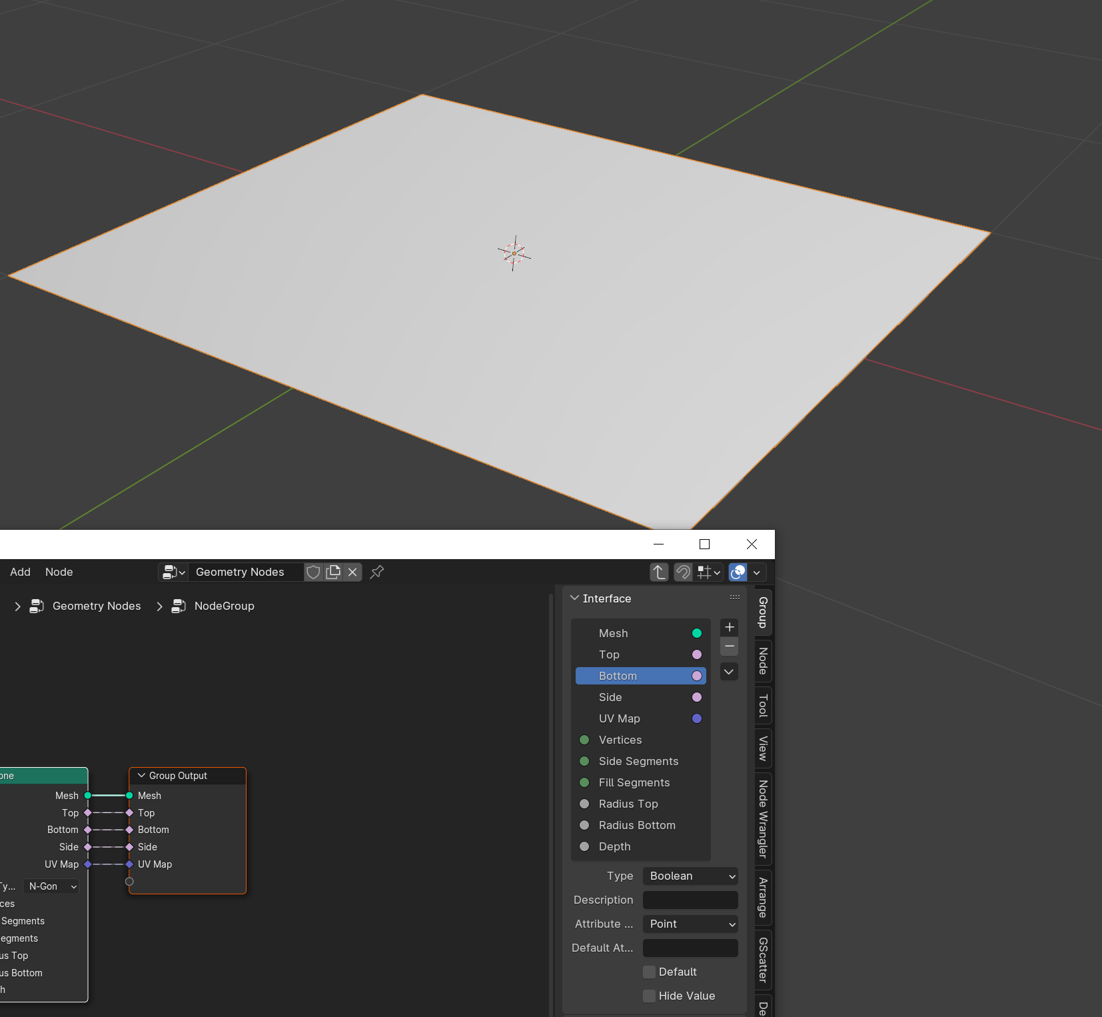Click the Description text field
The width and height of the screenshot is (1102, 1017).
click(x=690, y=900)
